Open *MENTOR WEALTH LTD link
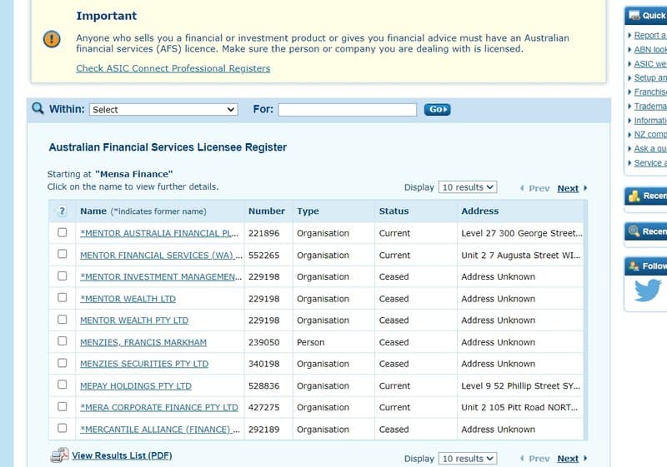667x467 pixels. tap(128, 300)
